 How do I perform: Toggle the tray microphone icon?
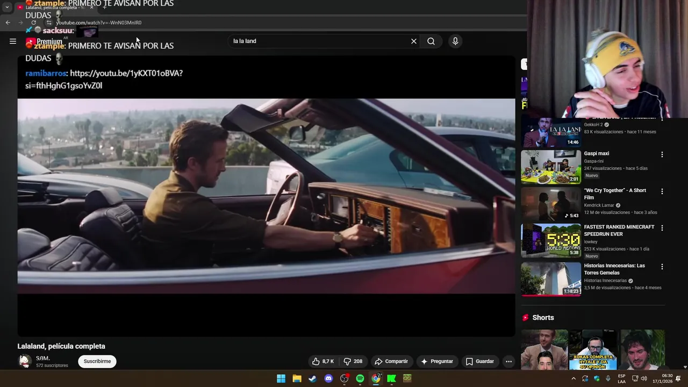pos(608,378)
